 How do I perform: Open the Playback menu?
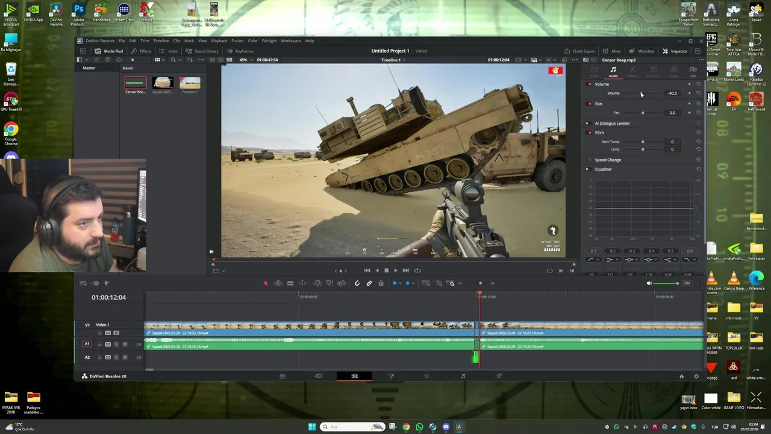pyautogui.click(x=219, y=41)
